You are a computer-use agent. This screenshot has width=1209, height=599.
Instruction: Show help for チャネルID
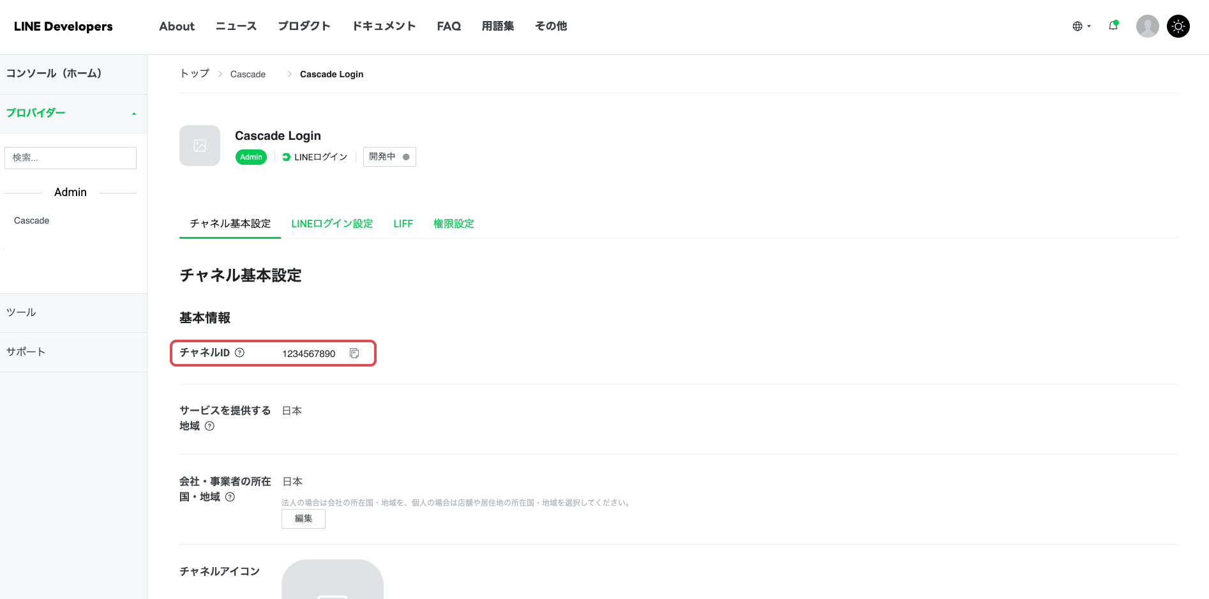pos(239,353)
